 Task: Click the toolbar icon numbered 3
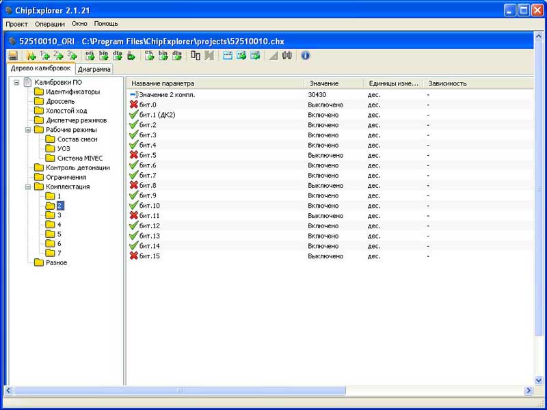pos(72,55)
